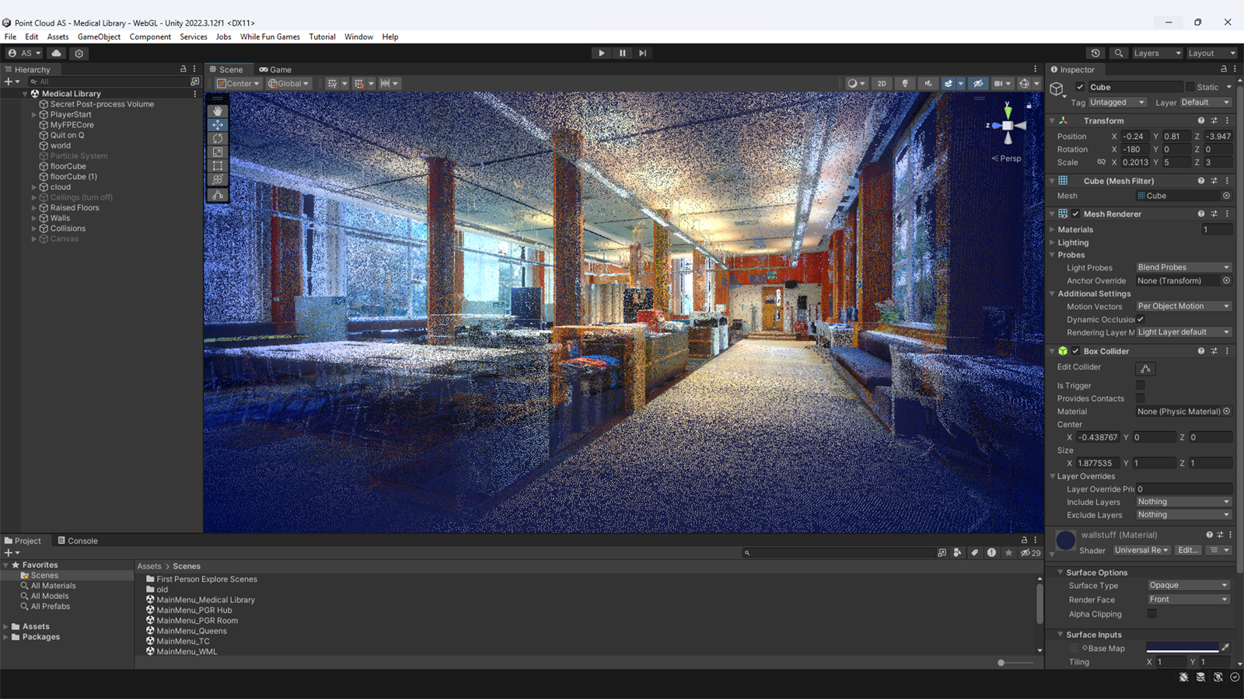Check the Provides Contacts checkbox

click(x=1141, y=398)
